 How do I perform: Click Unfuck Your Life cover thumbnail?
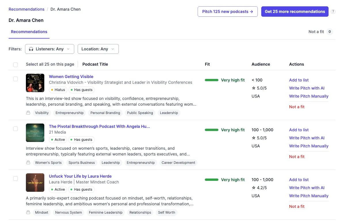click(x=35, y=183)
